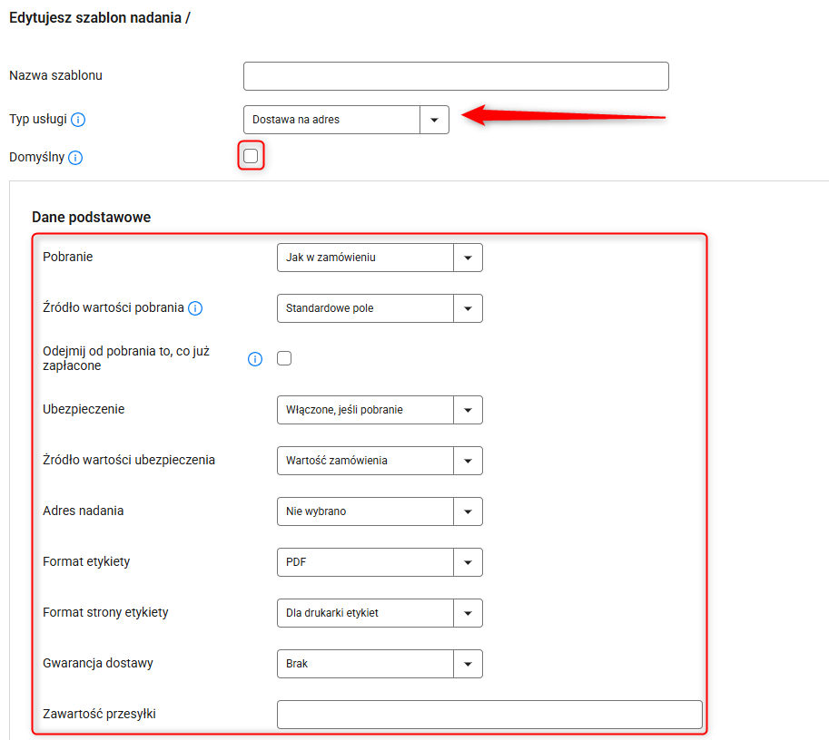Expand the Pobranie dropdown
The width and height of the screenshot is (829, 740).
(379, 258)
